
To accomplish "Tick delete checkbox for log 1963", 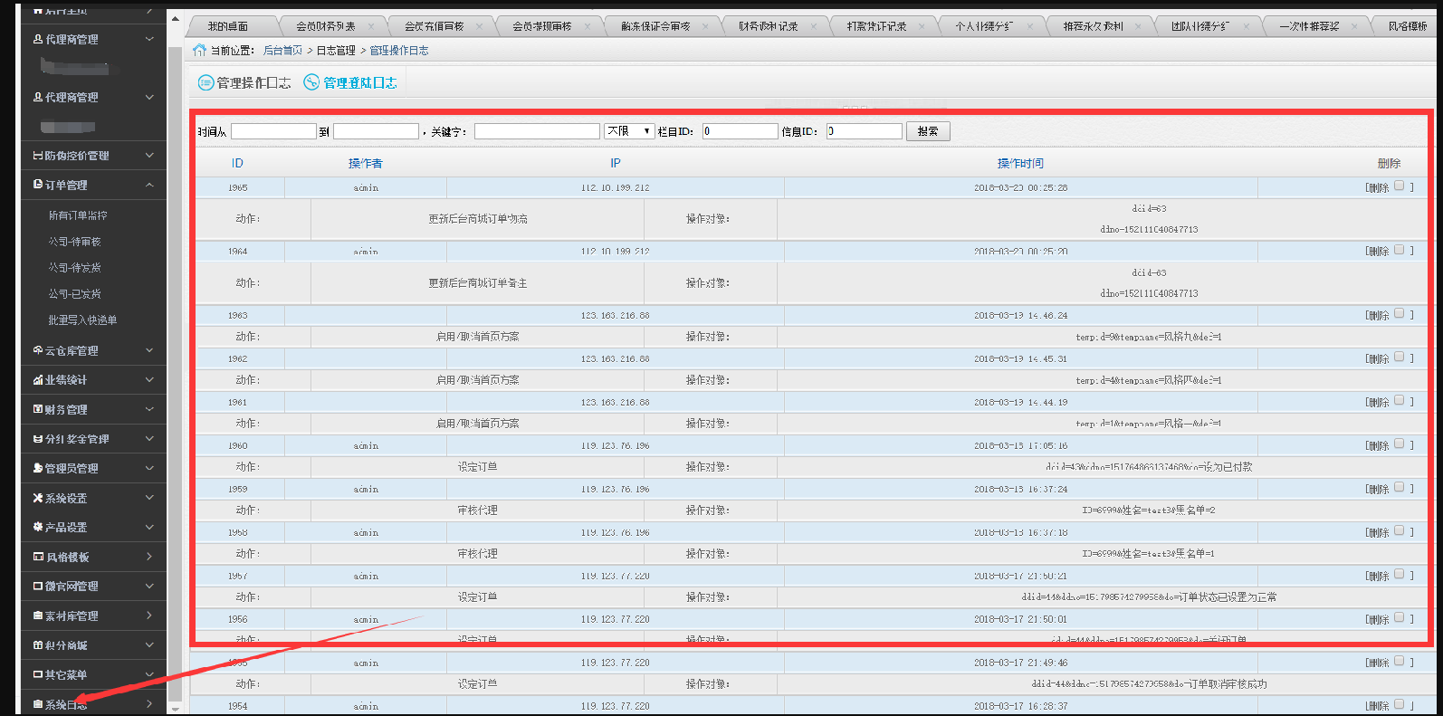I will pos(1399,313).
